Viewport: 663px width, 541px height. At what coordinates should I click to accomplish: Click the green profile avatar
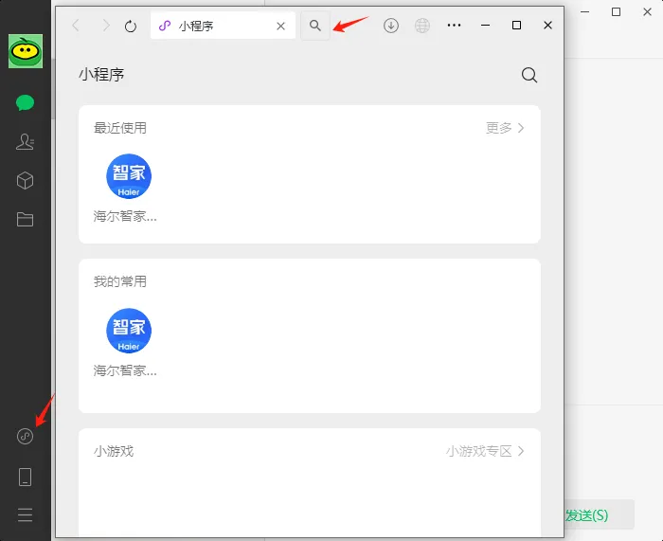[x=26, y=51]
